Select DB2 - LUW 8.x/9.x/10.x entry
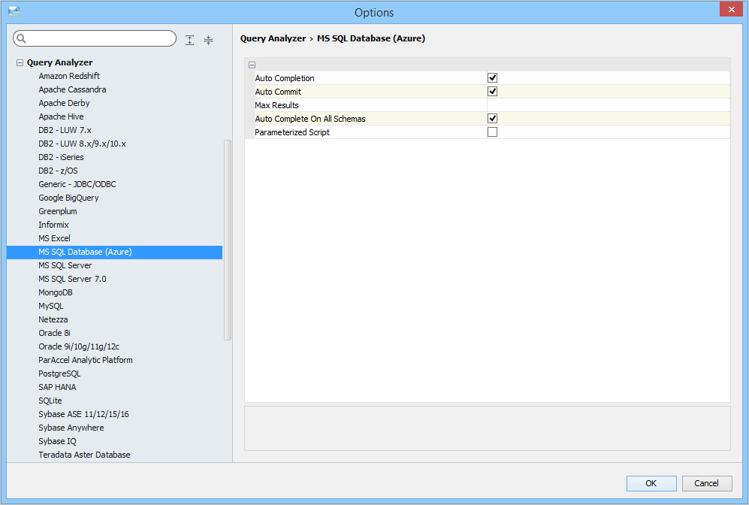749x505 pixels. [x=82, y=144]
